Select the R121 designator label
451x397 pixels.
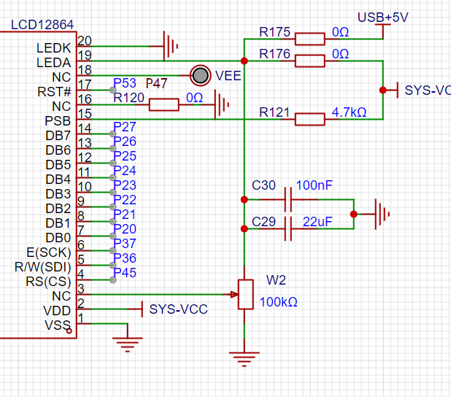(274, 112)
